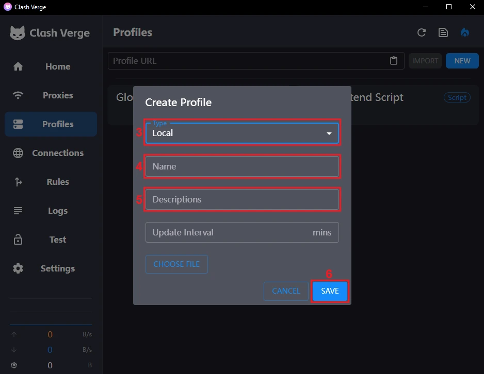This screenshot has height=374, width=484.
Task: Click the blue flame icon in header
Action: [465, 32]
